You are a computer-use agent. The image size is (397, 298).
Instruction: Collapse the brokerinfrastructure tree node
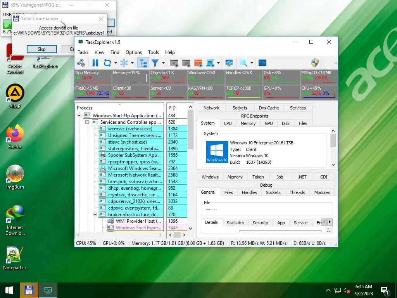[95, 214]
